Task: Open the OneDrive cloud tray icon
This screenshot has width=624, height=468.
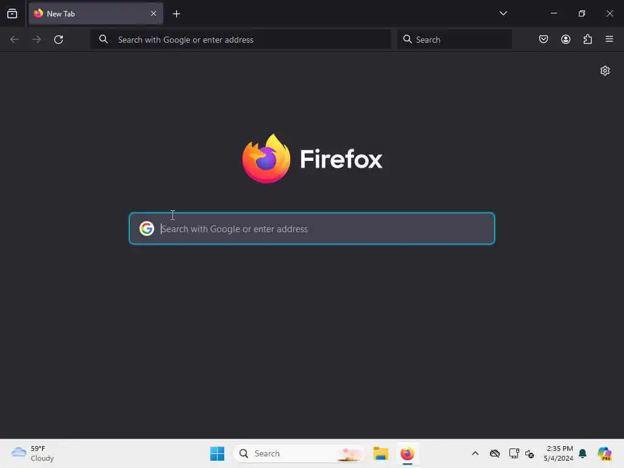Action: pos(495,453)
